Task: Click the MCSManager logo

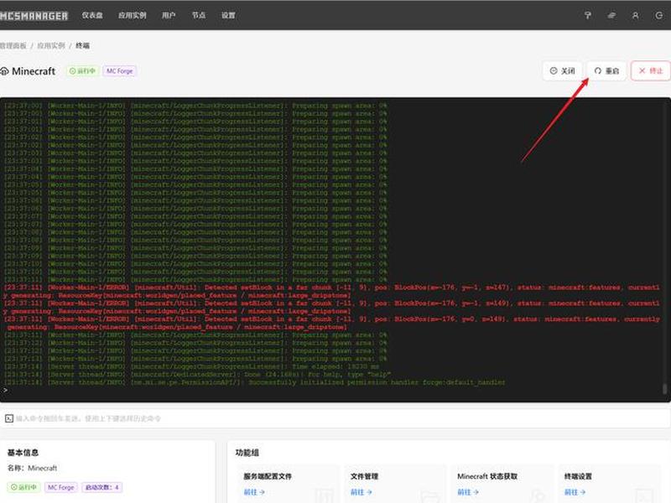Action: coord(34,16)
